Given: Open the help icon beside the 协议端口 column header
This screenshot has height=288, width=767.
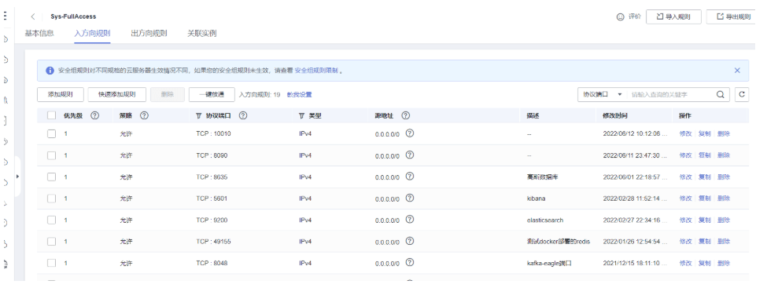Looking at the screenshot, I should pos(242,115).
